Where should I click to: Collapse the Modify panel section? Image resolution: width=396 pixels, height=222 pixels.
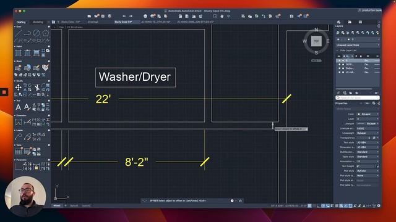coord(15,81)
